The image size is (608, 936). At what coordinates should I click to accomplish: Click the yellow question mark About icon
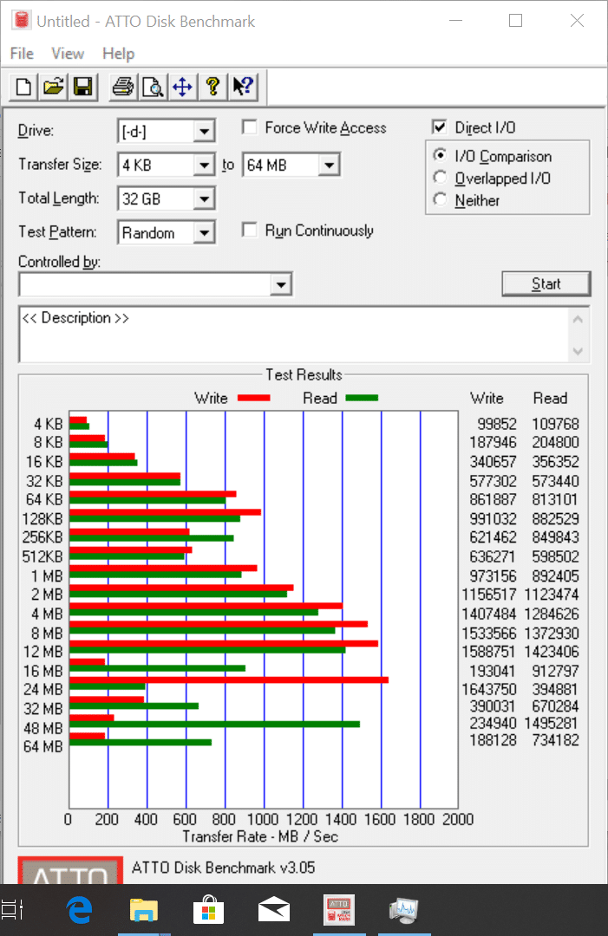coord(212,87)
